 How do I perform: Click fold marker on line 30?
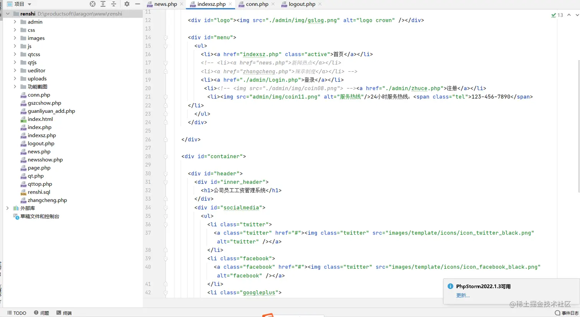click(x=166, y=173)
